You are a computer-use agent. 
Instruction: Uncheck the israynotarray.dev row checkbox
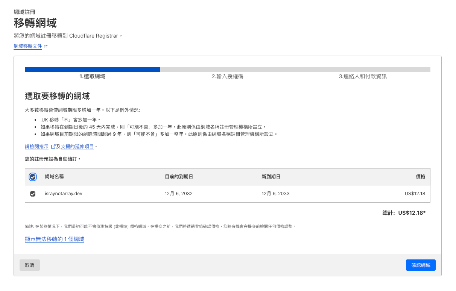pos(33,194)
